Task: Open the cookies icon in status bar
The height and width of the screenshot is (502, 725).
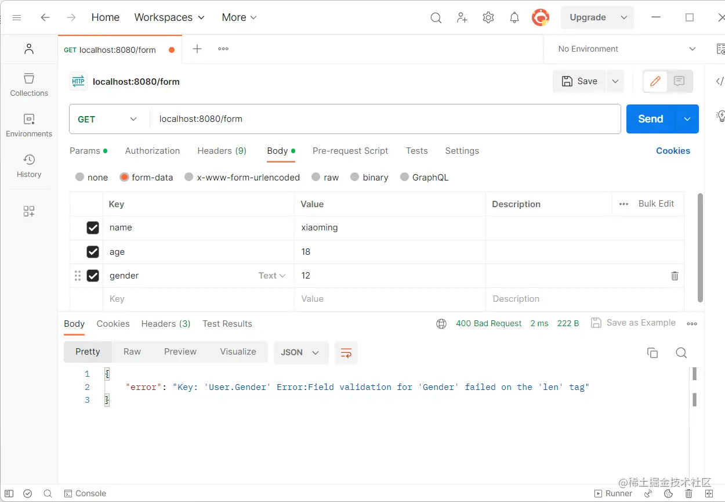Action: 668,493
